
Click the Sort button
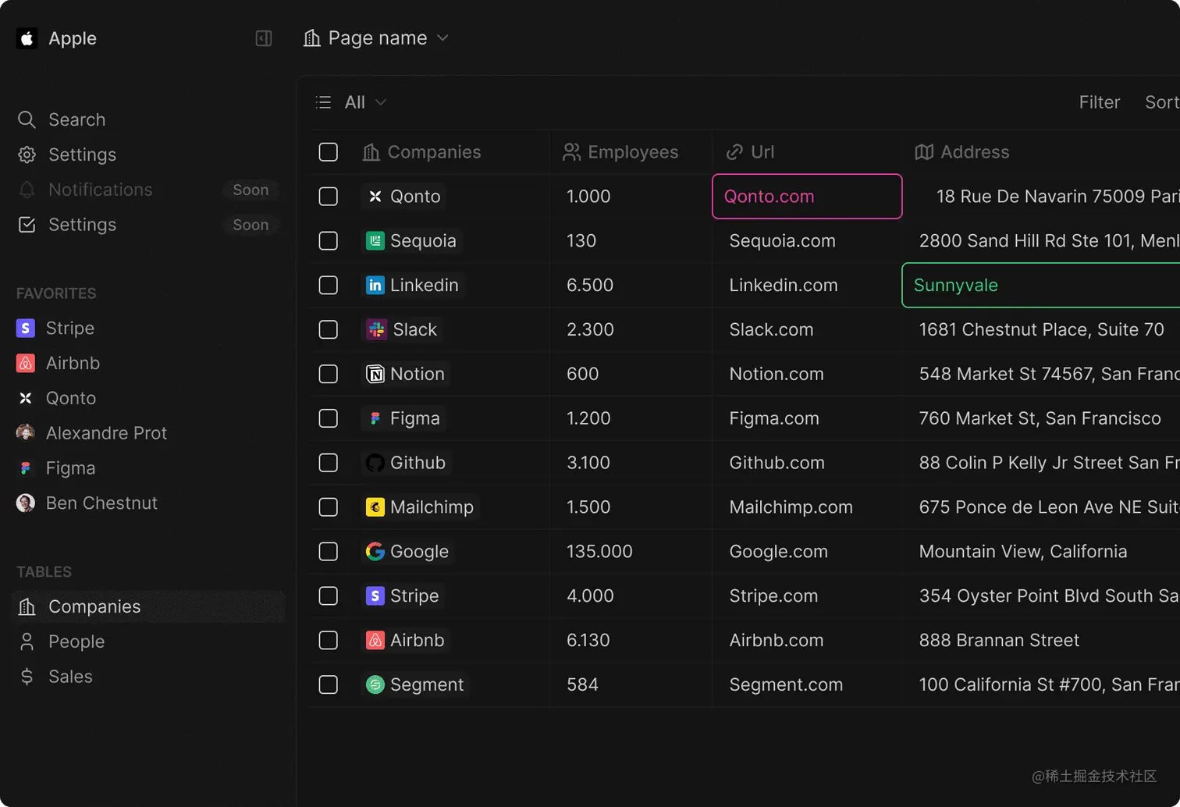point(1162,102)
